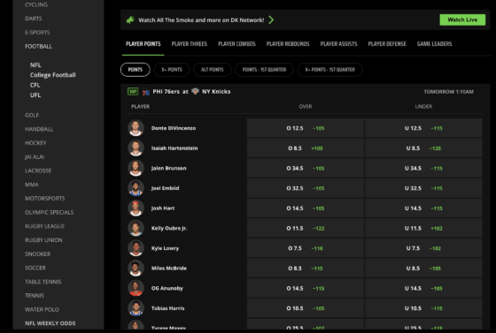Viewport: 496px width, 333px height.
Task: Switch to the Player Rebounds tab
Action: tap(288, 44)
